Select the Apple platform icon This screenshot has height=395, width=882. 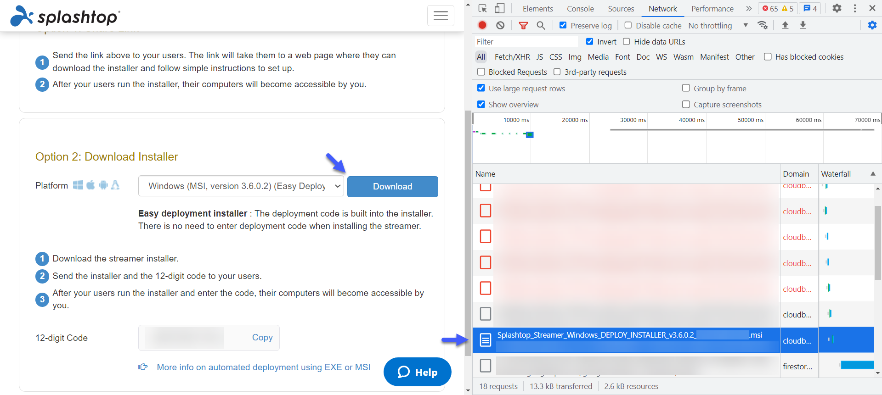90,185
